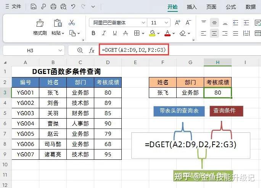Switch to the 插入 tab
261x188 pixels.
point(192,7)
